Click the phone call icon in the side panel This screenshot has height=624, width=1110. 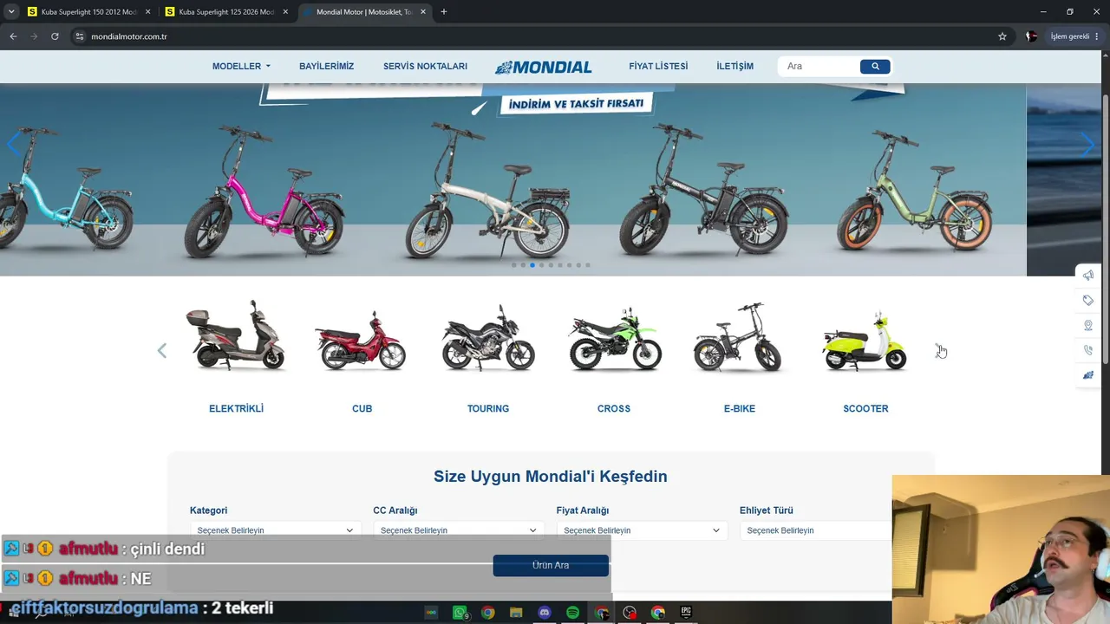pos(1087,350)
